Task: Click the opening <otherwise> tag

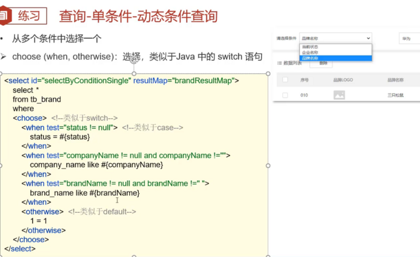Action: [42, 212]
